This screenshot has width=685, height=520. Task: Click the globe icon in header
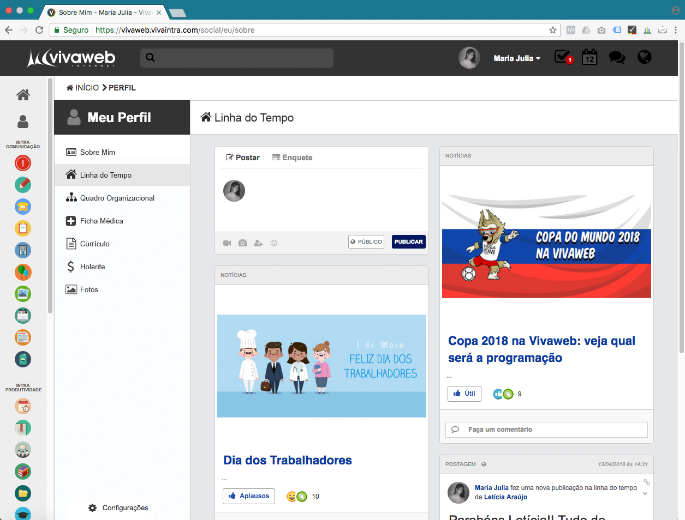tap(645, 57)
